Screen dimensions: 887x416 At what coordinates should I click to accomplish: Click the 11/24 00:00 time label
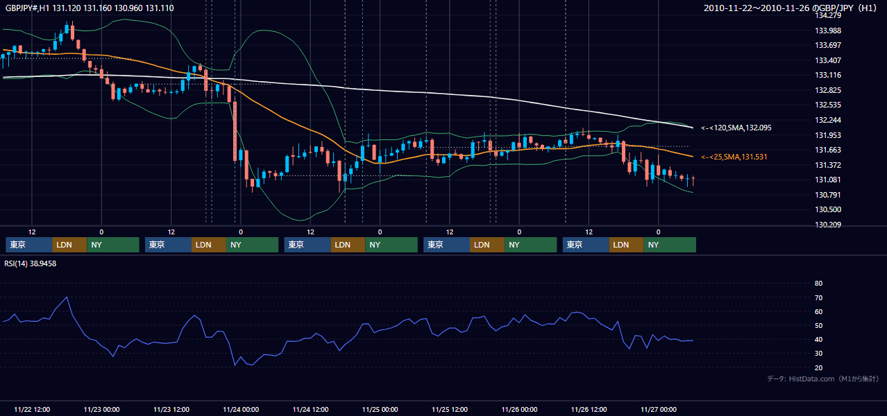click(241, 409)
